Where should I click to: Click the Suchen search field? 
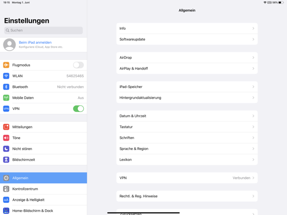(x=43, y=30)
